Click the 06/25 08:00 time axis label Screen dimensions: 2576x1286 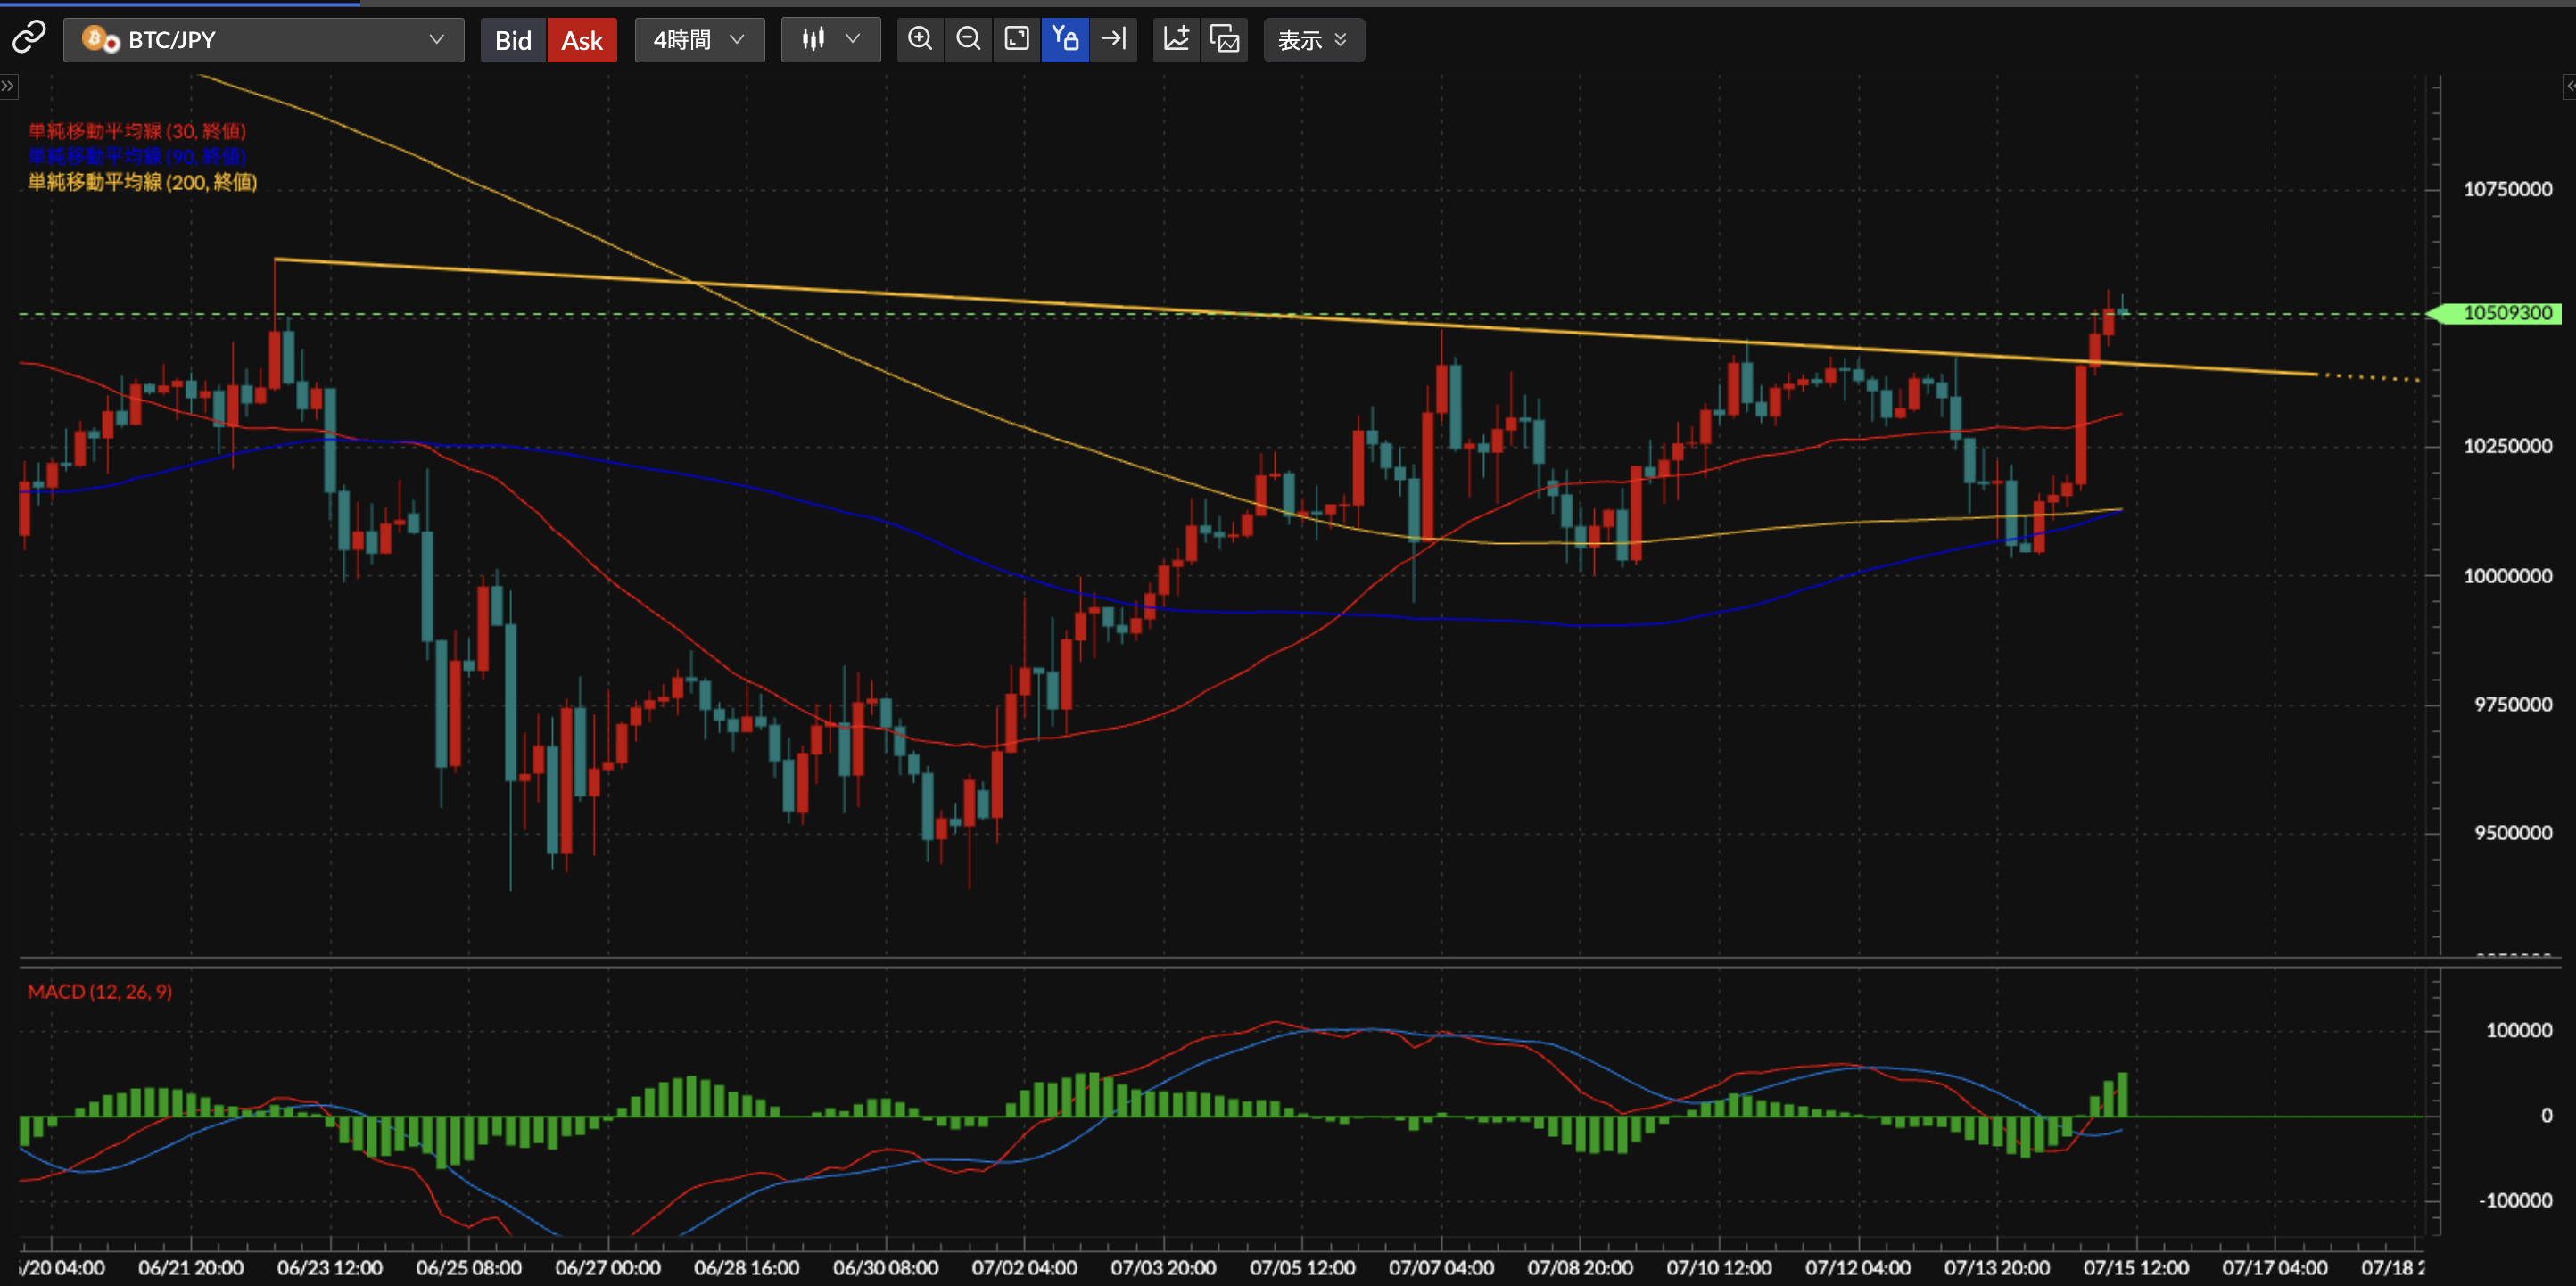(x=469, y=1267)
